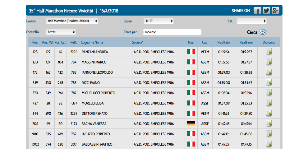Select runner name RICCI IVANO

pyautogui.click(x=91, y=83)
